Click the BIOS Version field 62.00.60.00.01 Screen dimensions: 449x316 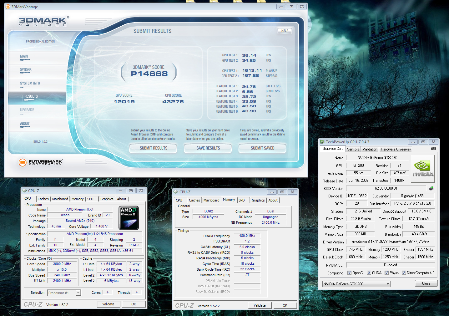point(386,188)
